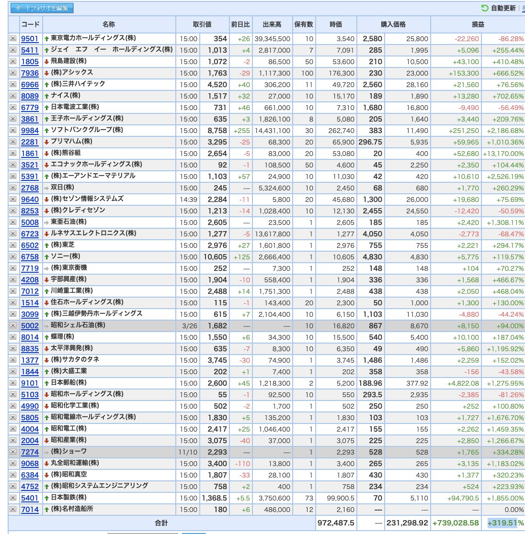The height and width of the screenshot is (534, 525).
Task: Click the 14:39 time in the セゾン情報システムズ row
Action: click(x=189, y=200)
